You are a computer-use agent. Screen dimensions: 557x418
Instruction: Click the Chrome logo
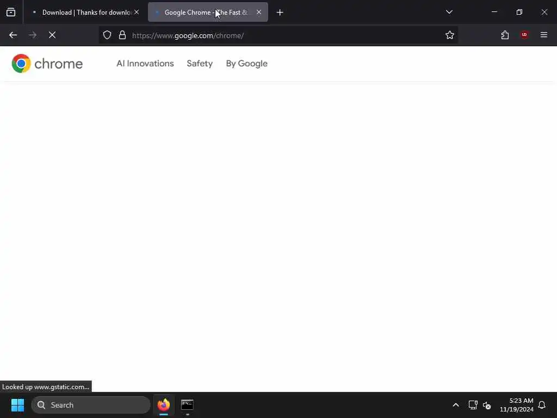47,64
